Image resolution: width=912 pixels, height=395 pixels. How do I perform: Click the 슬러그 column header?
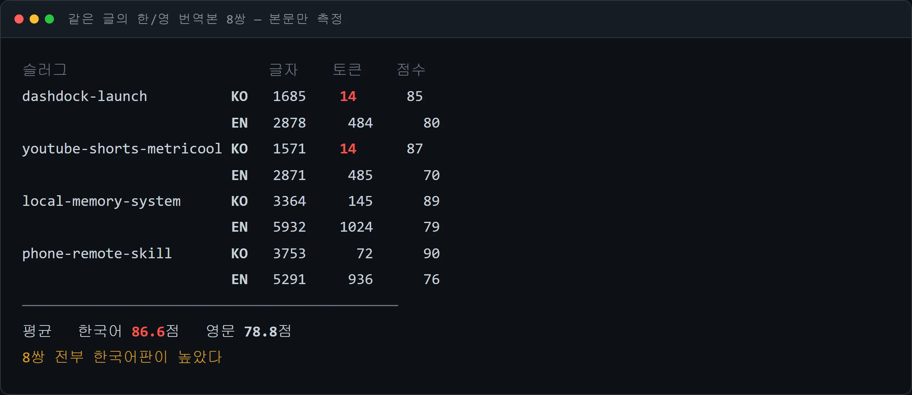(x=45, y=70)
